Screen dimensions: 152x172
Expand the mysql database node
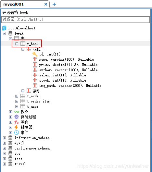click(x=4, y=143)
